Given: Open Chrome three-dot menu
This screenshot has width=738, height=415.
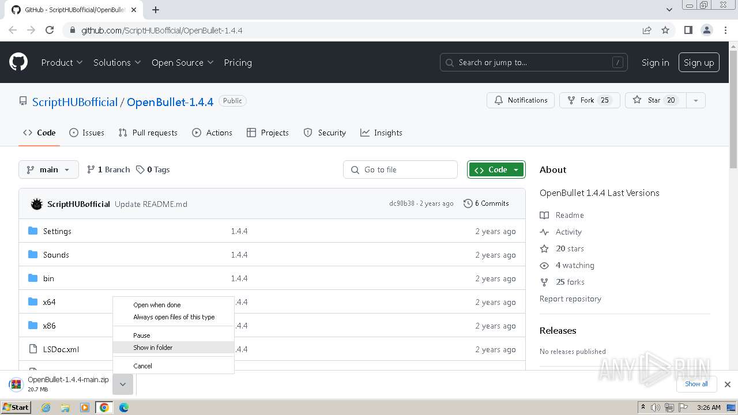Looking at the screenshot, I should click(726, 30).
